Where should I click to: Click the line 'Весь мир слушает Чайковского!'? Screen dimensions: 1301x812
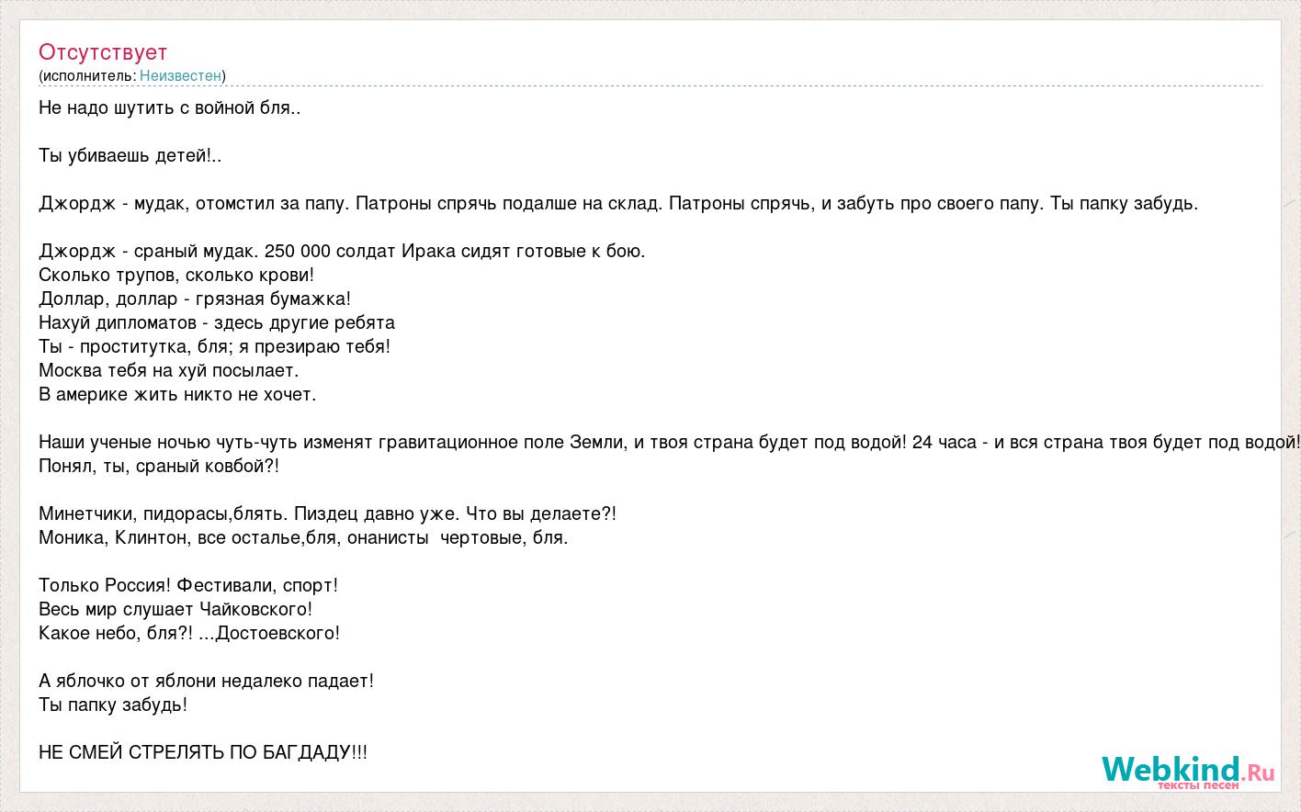(175, 609)
